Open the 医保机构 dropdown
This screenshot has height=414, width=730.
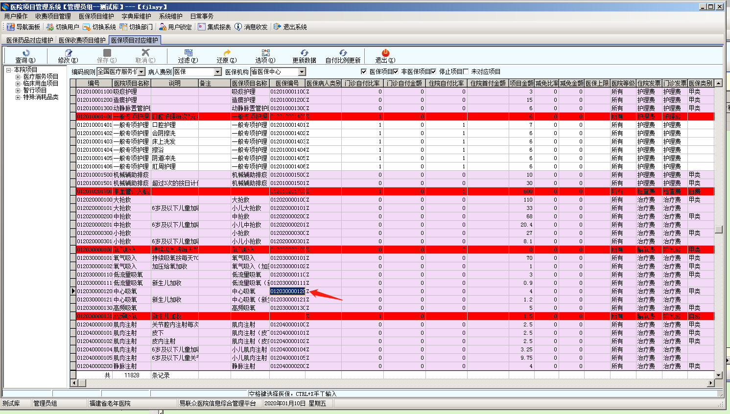[302, 72]
